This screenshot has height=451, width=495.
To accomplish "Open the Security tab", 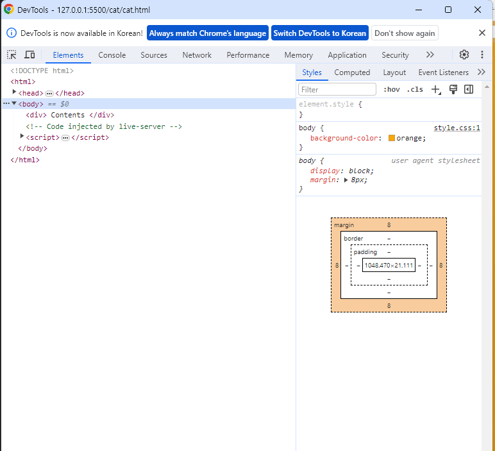I will tap(395, 55).
